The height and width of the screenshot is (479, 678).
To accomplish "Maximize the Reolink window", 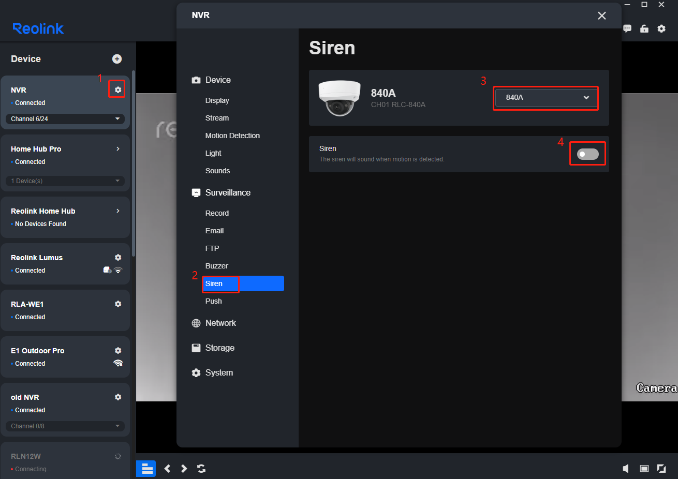I will click(644, 5).
